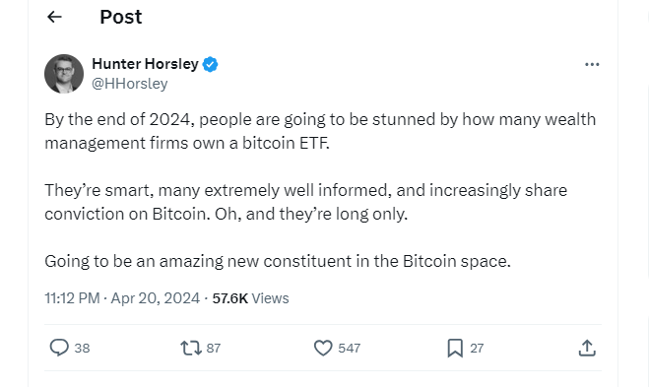Share the post via the upload icon

coord(587,348)
